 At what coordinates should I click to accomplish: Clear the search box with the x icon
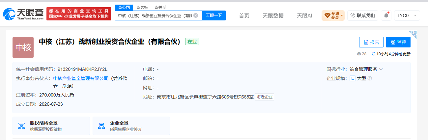click(x=196, y=15)
